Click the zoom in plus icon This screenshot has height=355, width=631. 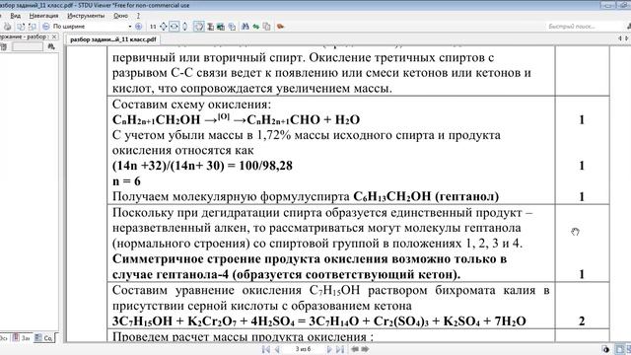click(138, 27)
